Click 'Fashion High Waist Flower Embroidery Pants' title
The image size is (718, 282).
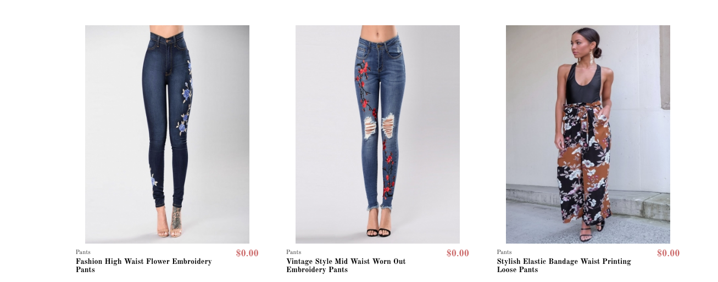click(x=143, y=266)
